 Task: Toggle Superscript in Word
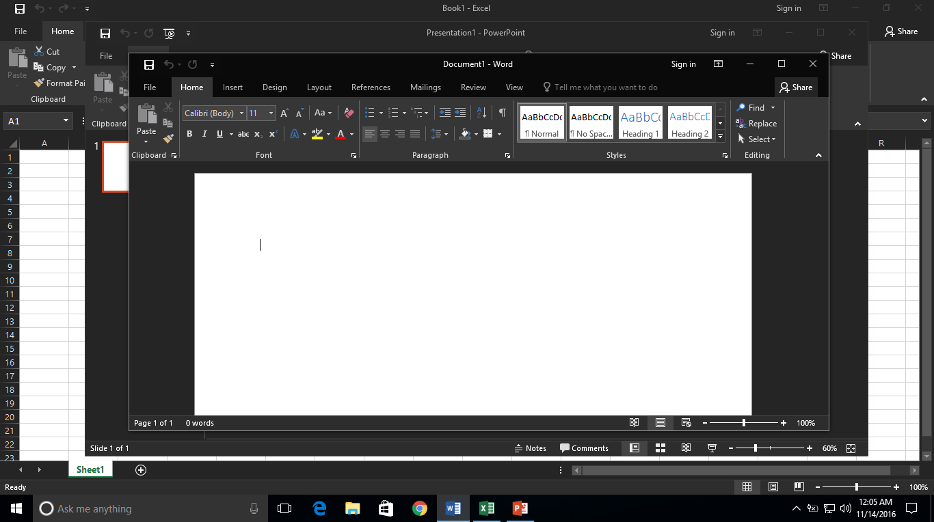pos(273,134)
